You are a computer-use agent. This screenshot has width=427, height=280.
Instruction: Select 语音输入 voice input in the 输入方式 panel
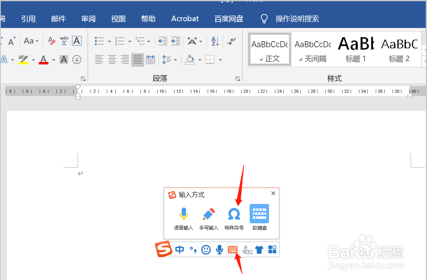click(x=184, y=214)
